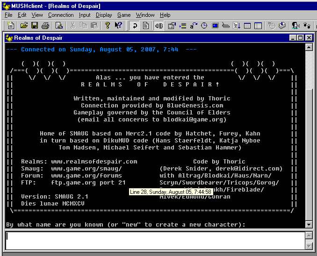
Task: Open output settings blue monitor icon
Action: [215, 26]
